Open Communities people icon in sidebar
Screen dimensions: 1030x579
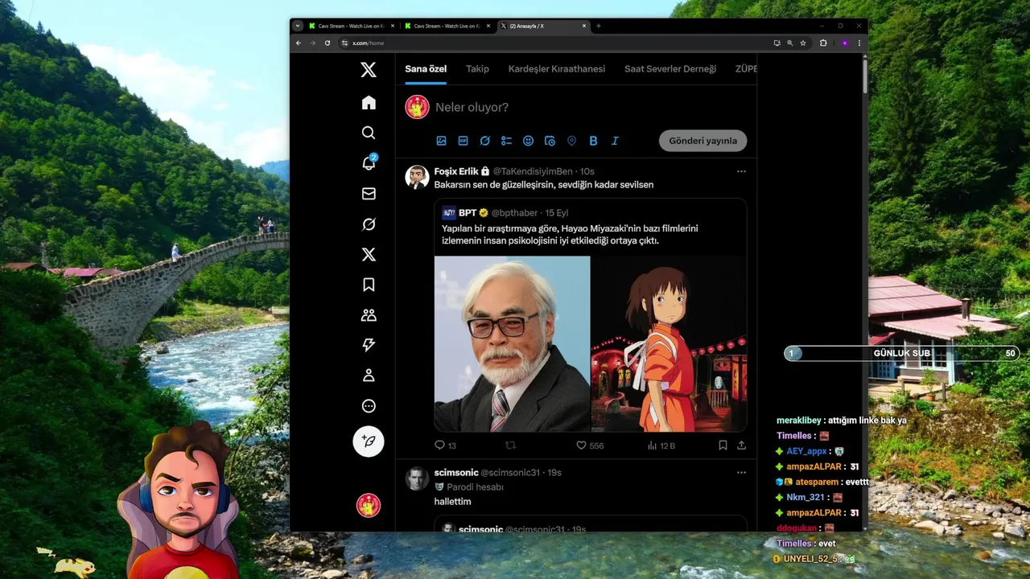click(x=369, y=315)
